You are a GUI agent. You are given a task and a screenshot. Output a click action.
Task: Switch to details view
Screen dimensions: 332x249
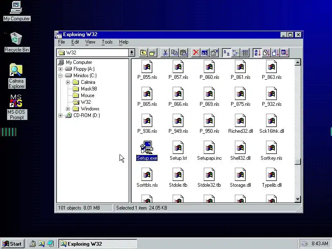tap(244, 53)
